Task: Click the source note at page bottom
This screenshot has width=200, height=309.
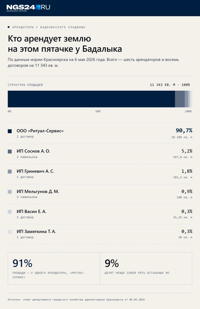Action: click(x=76, y=300)
